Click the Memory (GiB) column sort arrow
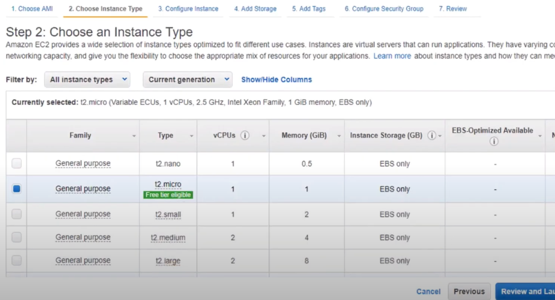555x300 pixels. (x=339, y=136)
